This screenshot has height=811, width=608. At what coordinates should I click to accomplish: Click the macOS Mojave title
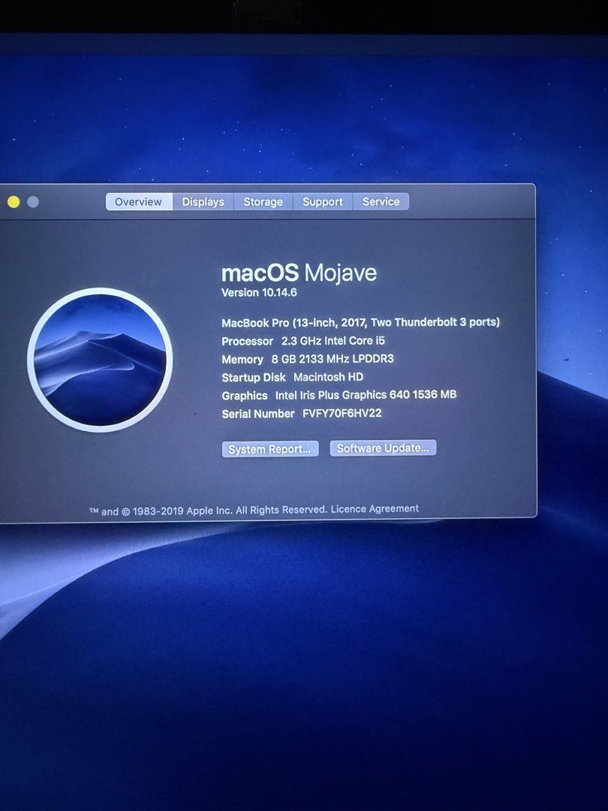click(x=299, y=273)
